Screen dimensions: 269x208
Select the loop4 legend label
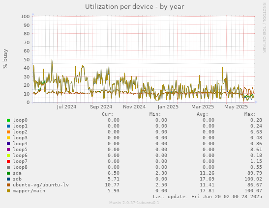[x=20, y=144]
